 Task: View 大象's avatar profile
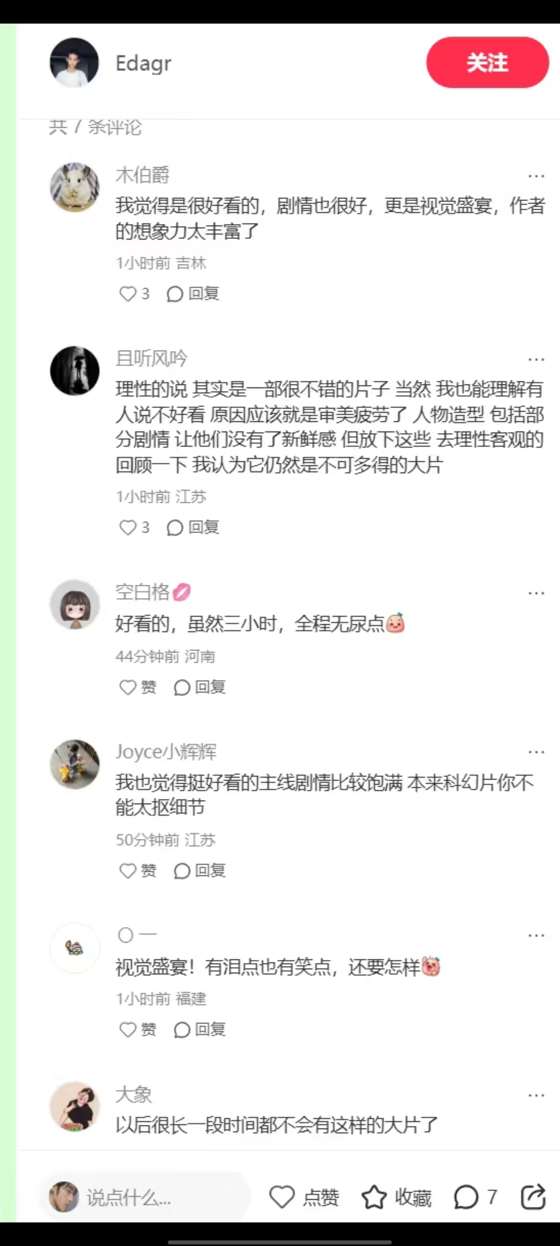point(75,1107)
